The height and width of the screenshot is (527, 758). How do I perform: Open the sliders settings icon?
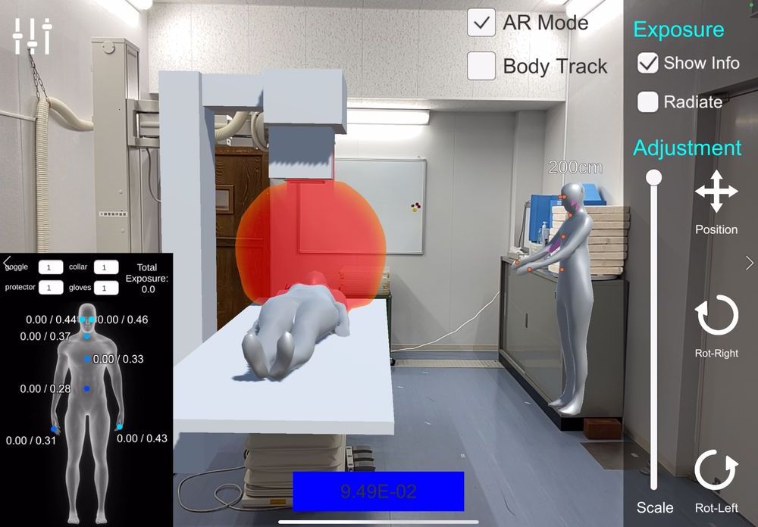click(33, 36)
